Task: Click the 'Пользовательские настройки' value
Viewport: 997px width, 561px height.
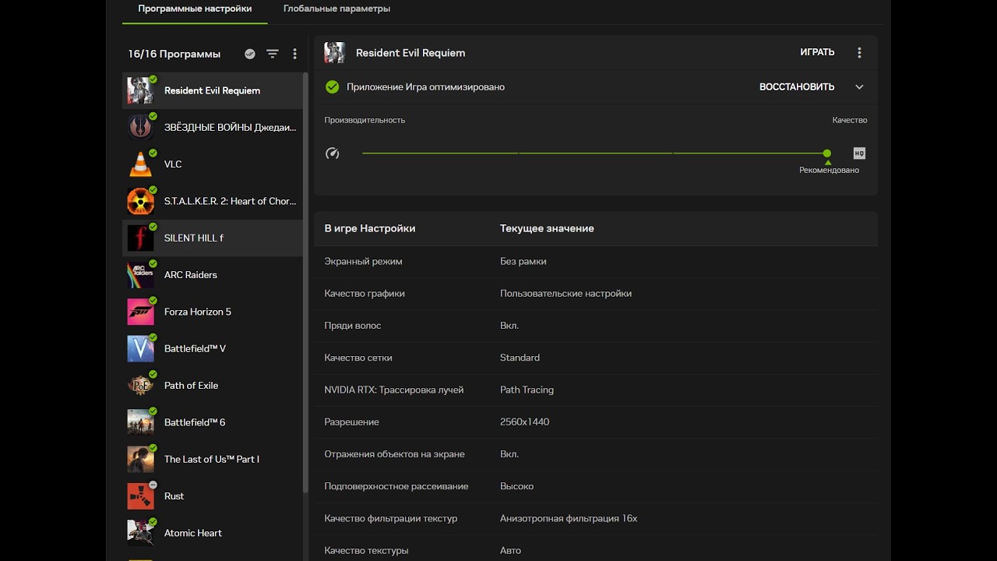Action: click(565, 294)
